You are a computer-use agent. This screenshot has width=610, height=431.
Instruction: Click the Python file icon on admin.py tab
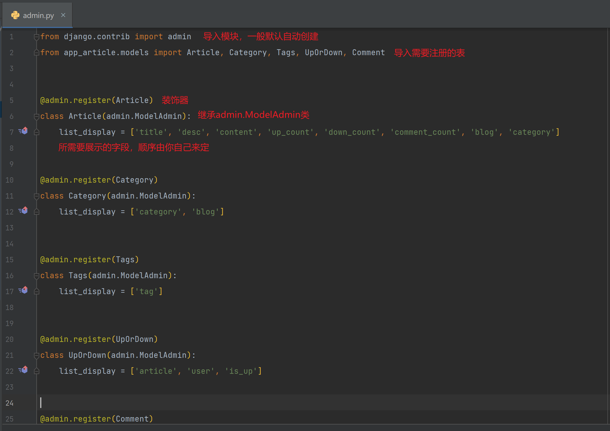point(15,15)
